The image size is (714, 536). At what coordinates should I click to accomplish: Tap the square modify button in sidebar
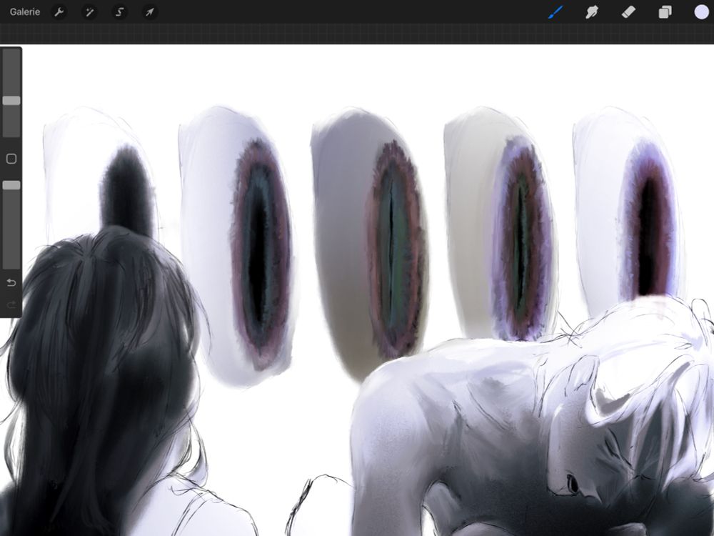click(11, 159)
